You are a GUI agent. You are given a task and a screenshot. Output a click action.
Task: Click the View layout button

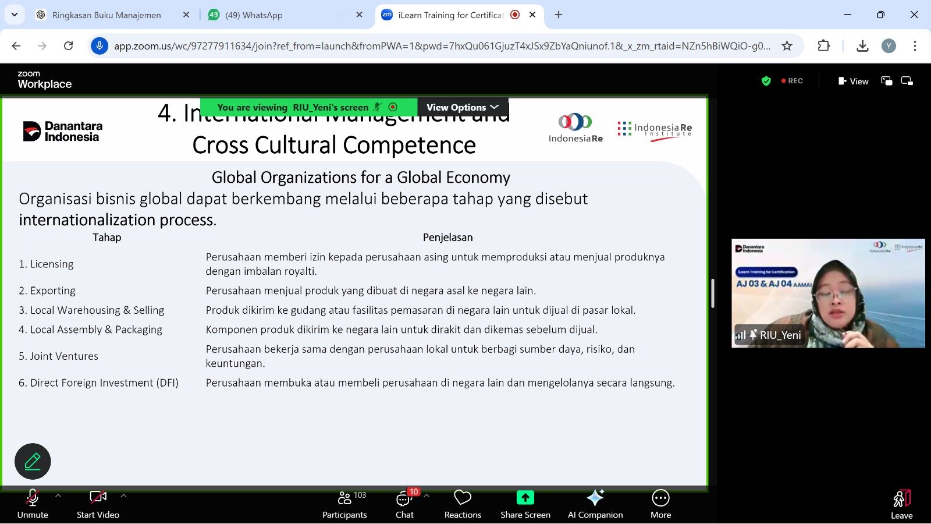pos(853,81)
